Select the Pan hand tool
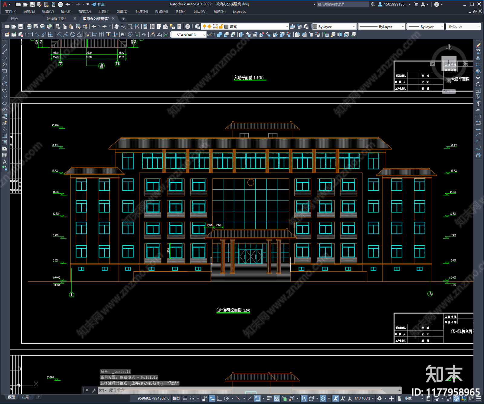This screenshot has height=404, width=484. 116,27
